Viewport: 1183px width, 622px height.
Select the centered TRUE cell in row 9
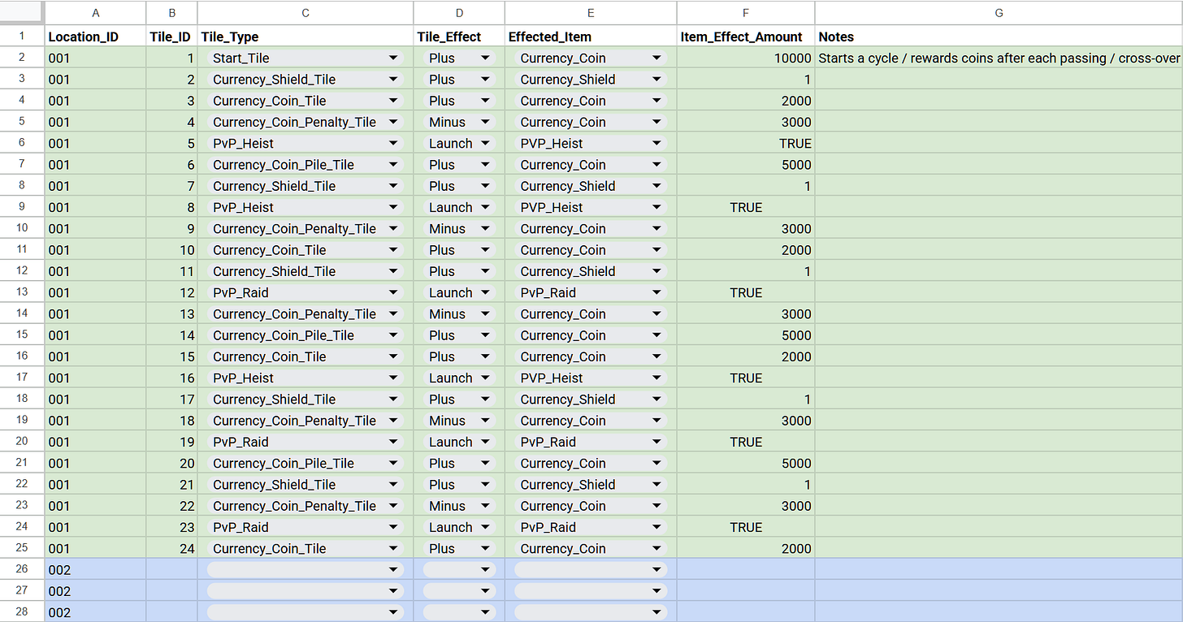click(746, 208)
